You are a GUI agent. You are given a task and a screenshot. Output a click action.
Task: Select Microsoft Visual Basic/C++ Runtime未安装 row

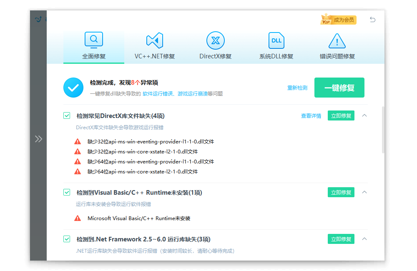pos(139,218)
